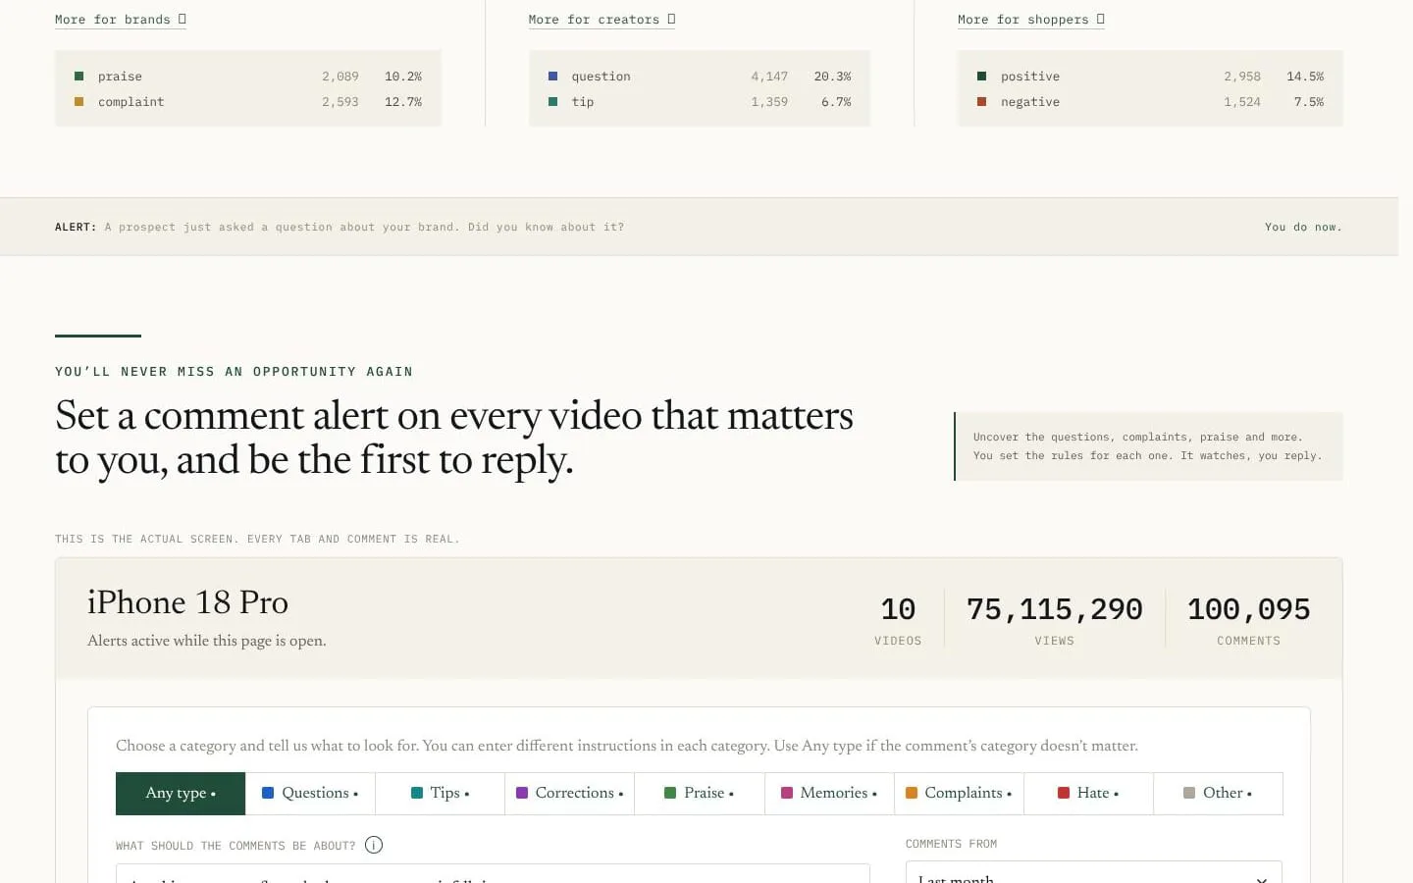Click the "iPhone 18 Pro" title
The image size is (1413, 883).
point(187,602)
